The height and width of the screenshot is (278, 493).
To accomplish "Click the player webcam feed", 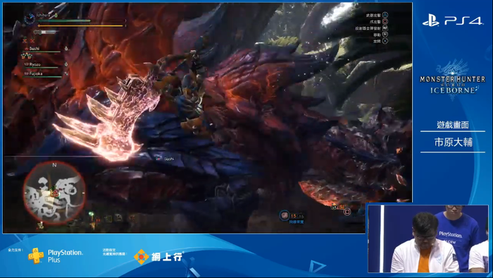I will pyautogui.click(x=428, y=238).
